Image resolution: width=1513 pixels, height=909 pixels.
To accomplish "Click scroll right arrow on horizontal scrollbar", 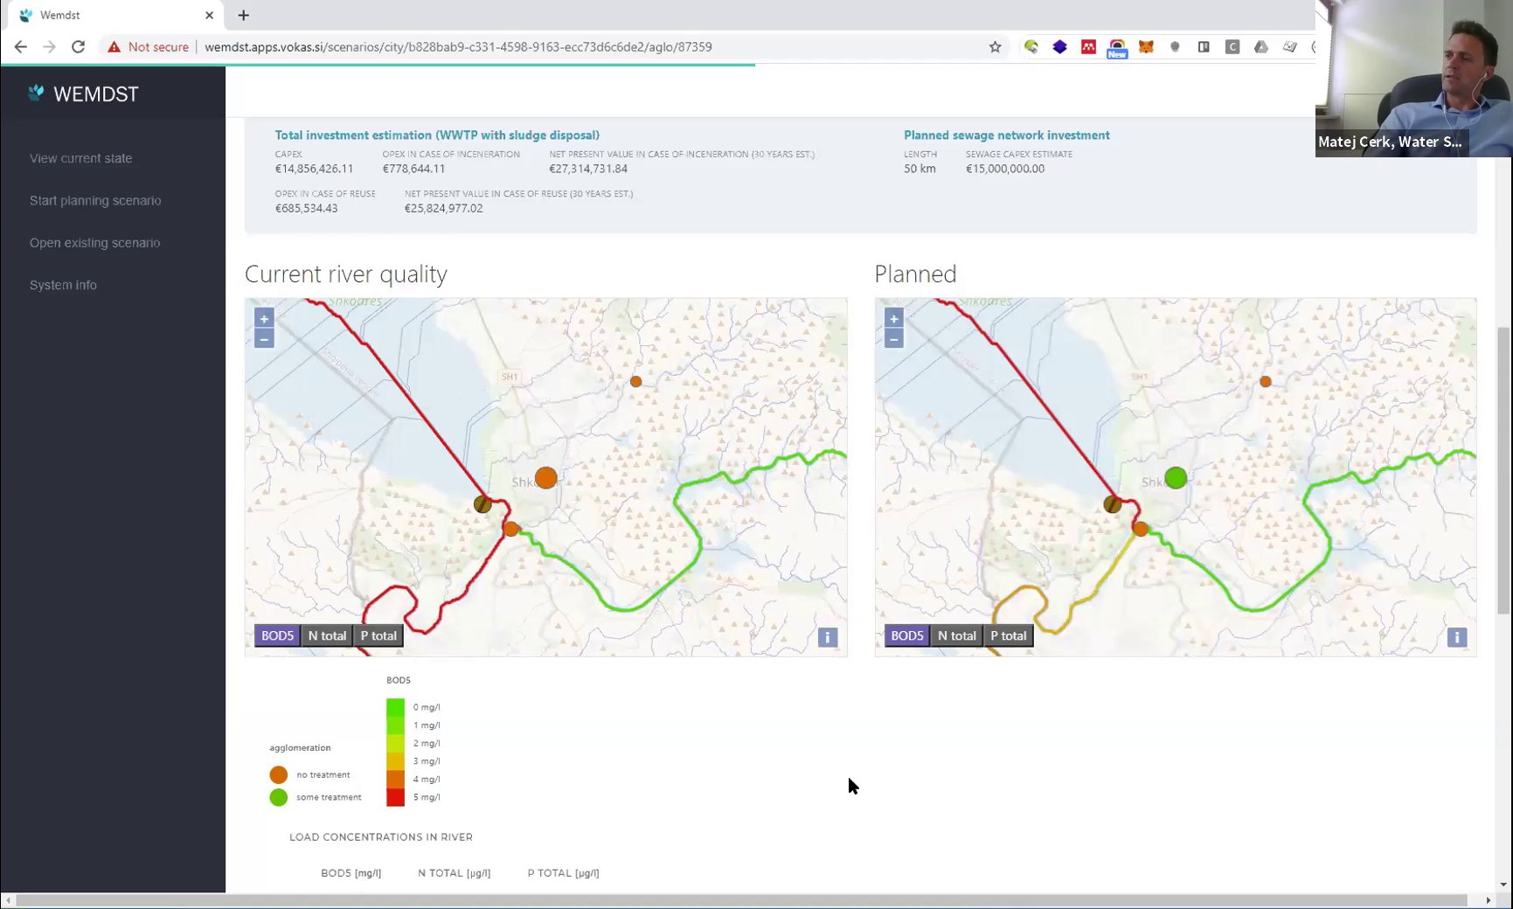I will 1488,900.
